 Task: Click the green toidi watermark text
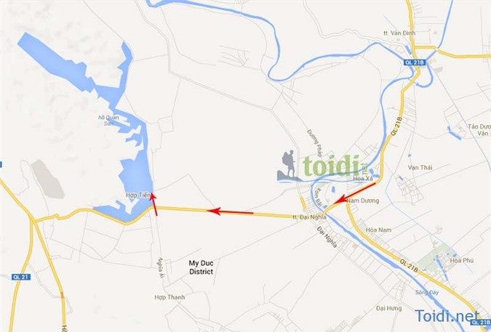tap(331, 166)
